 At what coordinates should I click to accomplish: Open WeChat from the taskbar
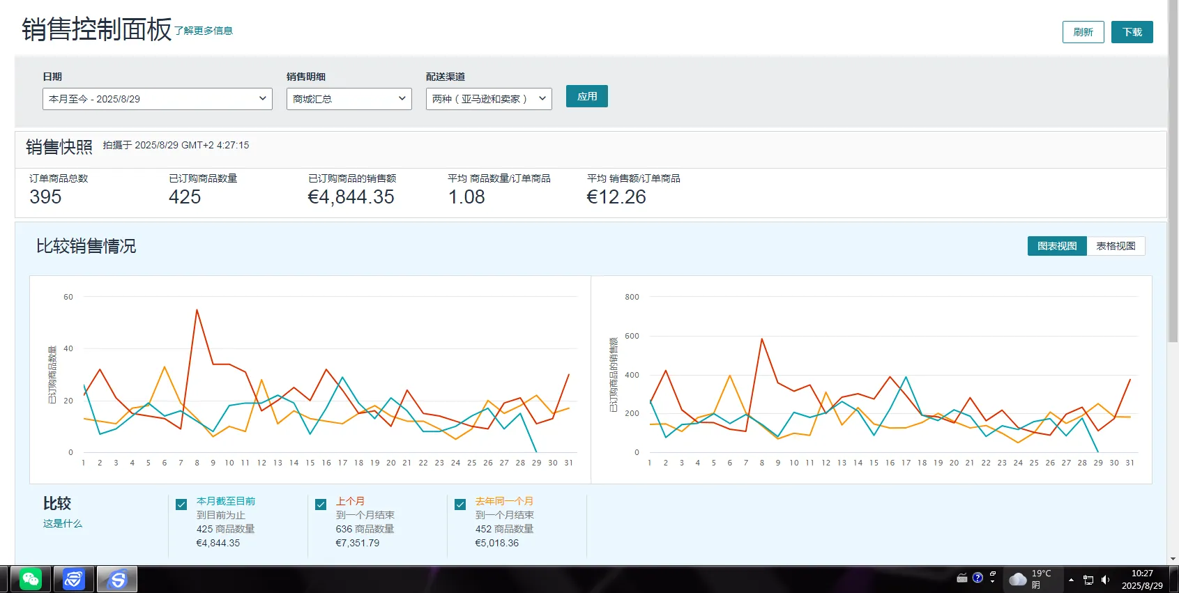point(30,579)
